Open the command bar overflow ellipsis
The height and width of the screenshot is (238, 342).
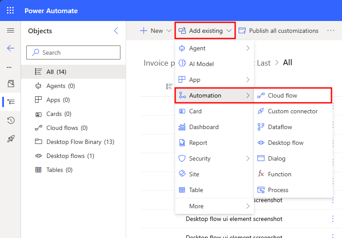(x=331, y=31)
